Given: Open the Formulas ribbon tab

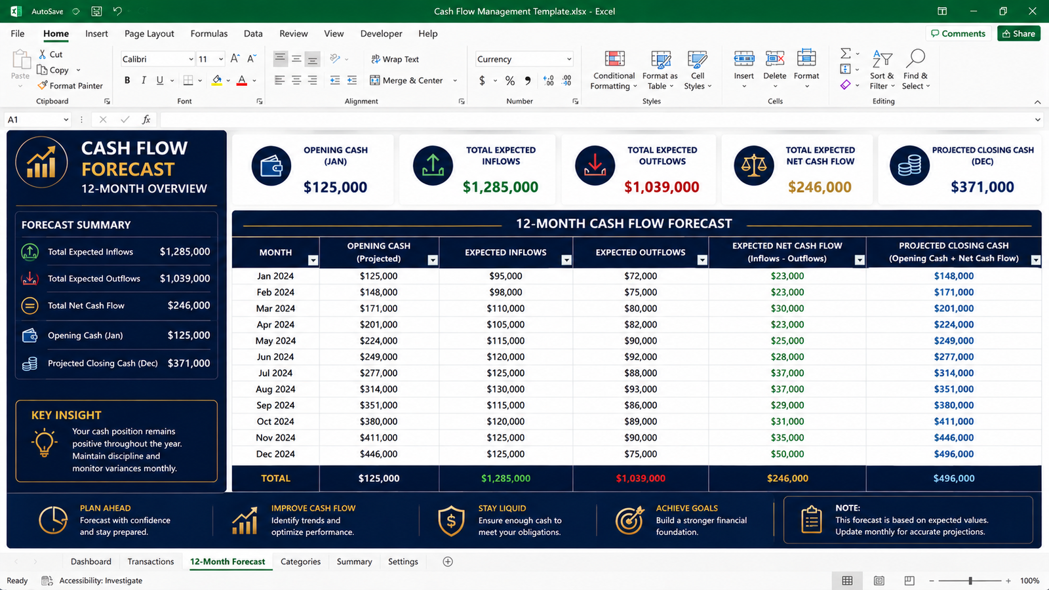Looking at the screenshot, I should (209, 33).
